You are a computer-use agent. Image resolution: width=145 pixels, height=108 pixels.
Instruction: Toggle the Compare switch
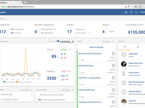[x=57, y=41]
